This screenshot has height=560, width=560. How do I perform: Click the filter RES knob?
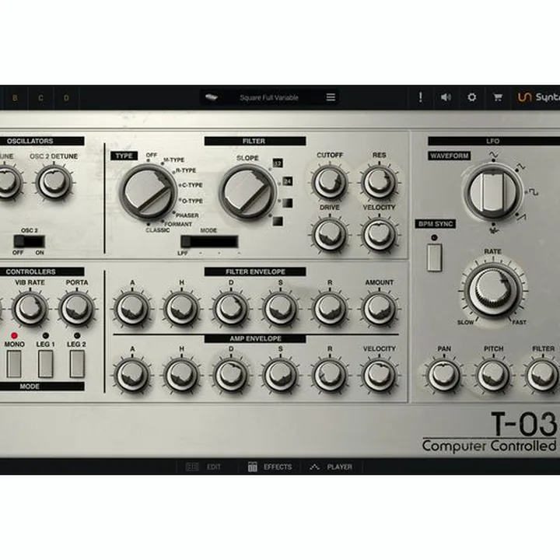click(x=379, y=182)
